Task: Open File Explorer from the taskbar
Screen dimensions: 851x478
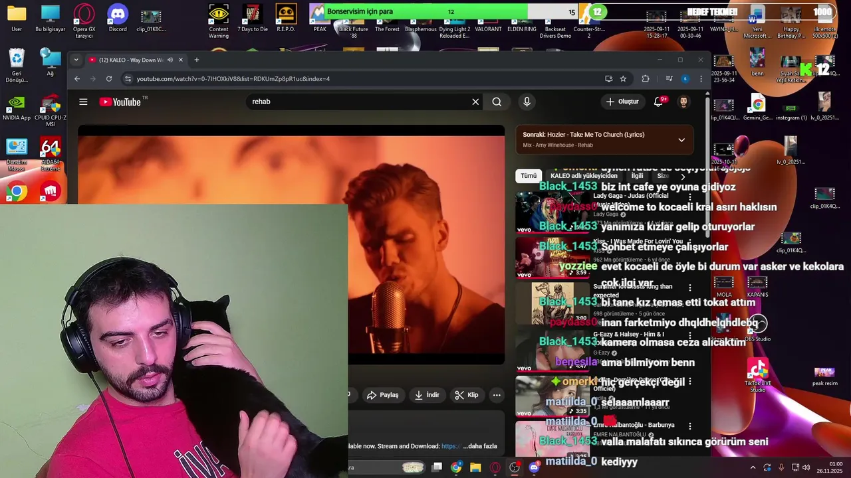Action: click(475, 467)
